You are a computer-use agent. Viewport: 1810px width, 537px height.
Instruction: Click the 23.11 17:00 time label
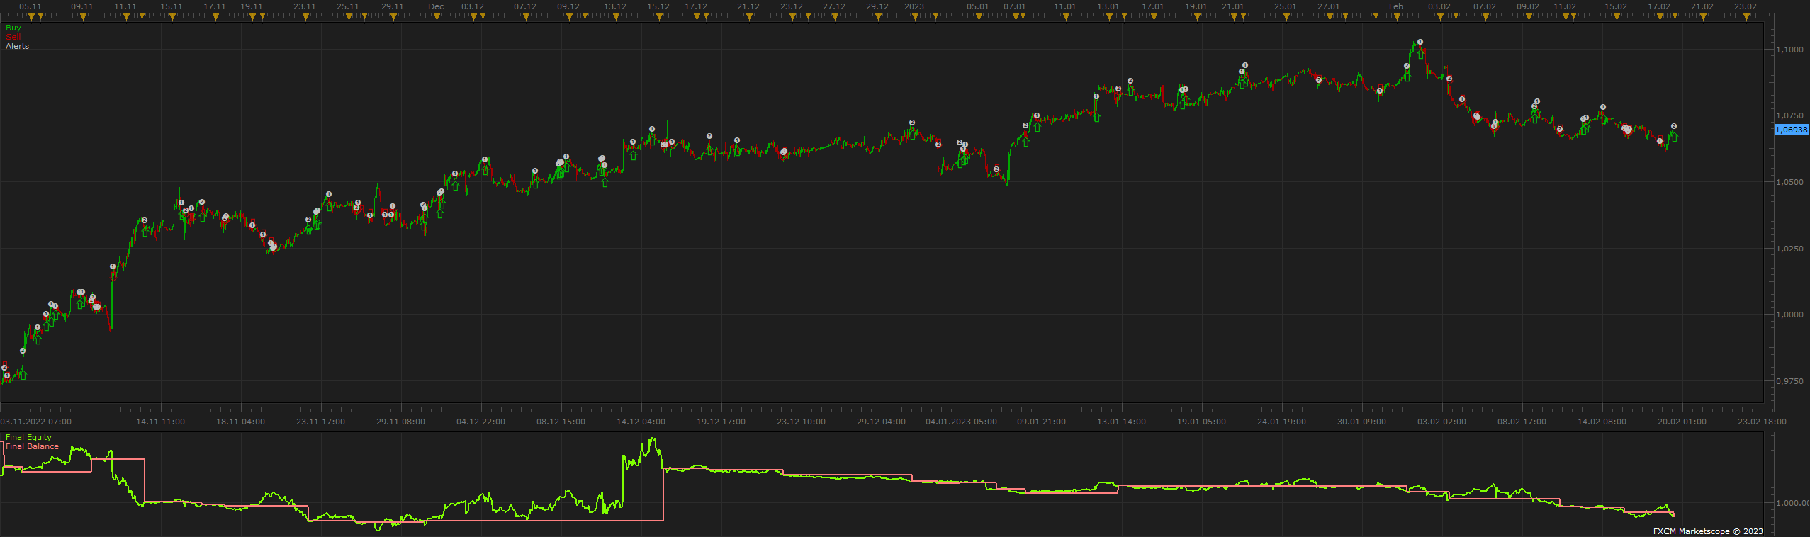321,422
